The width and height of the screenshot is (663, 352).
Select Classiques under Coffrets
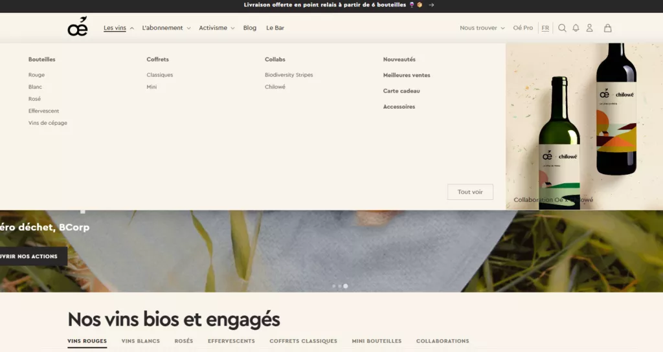(160, 75)
